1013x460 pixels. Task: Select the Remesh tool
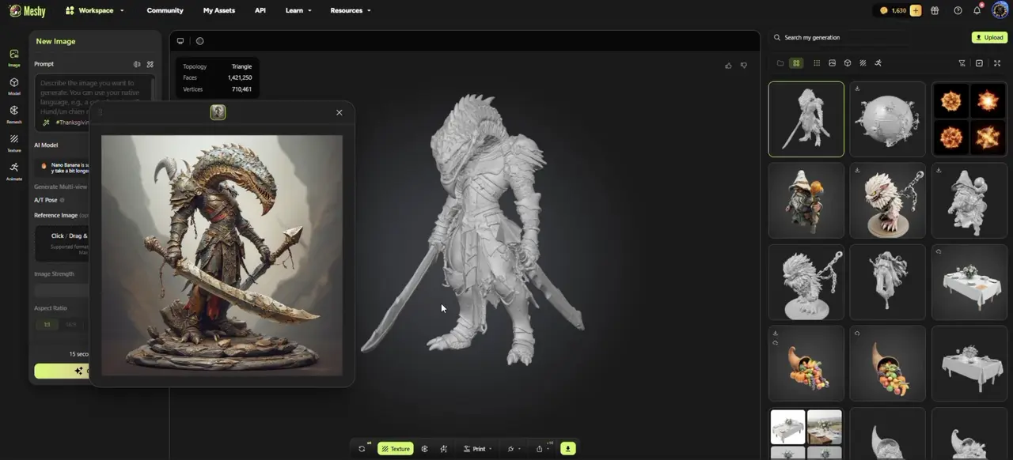click(x=13, y=114)
